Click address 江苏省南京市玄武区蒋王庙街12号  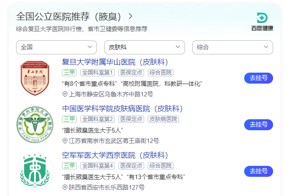114,141
